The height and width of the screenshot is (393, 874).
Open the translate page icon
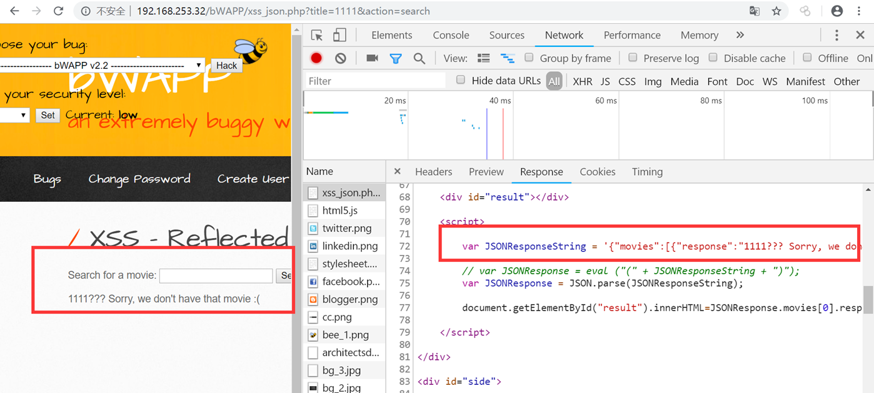[755, 11]
